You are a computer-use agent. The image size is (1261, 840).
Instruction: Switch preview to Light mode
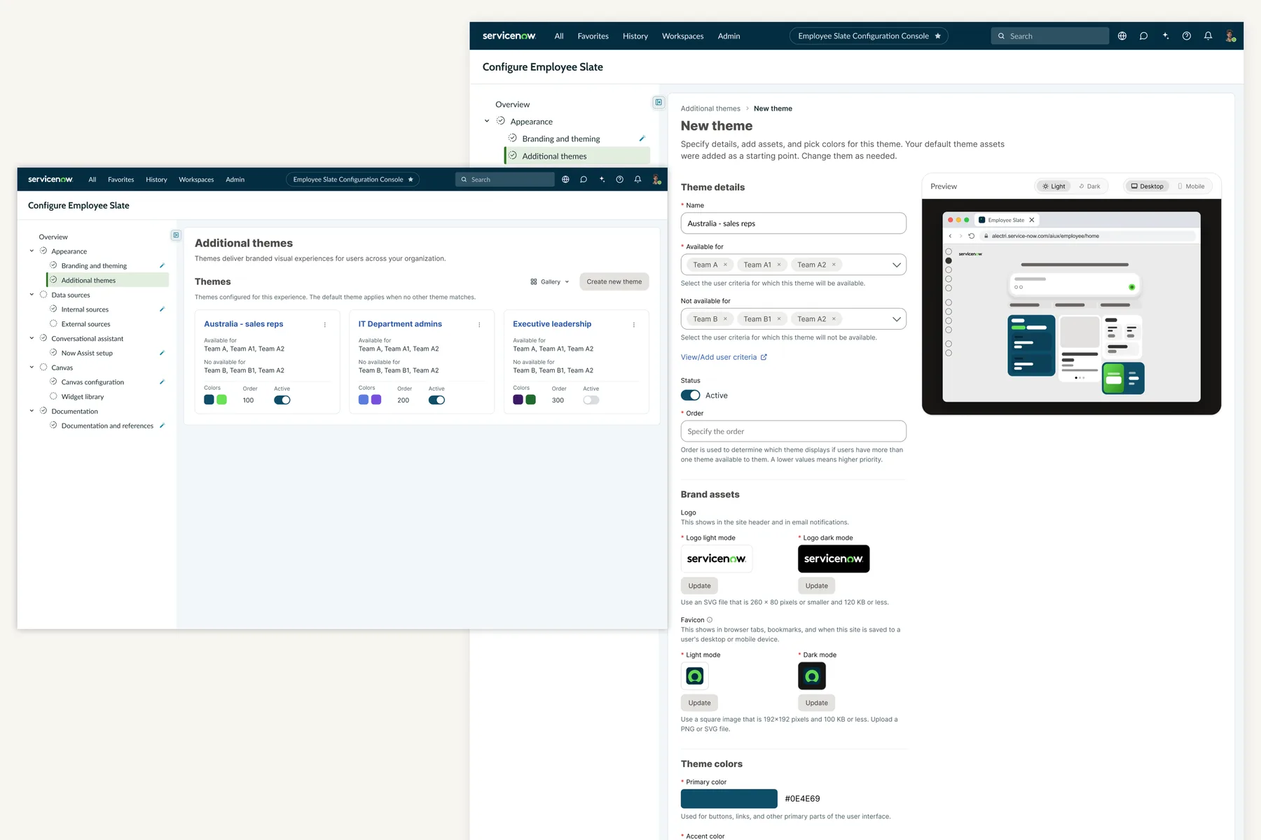[x=1054, y=186]
